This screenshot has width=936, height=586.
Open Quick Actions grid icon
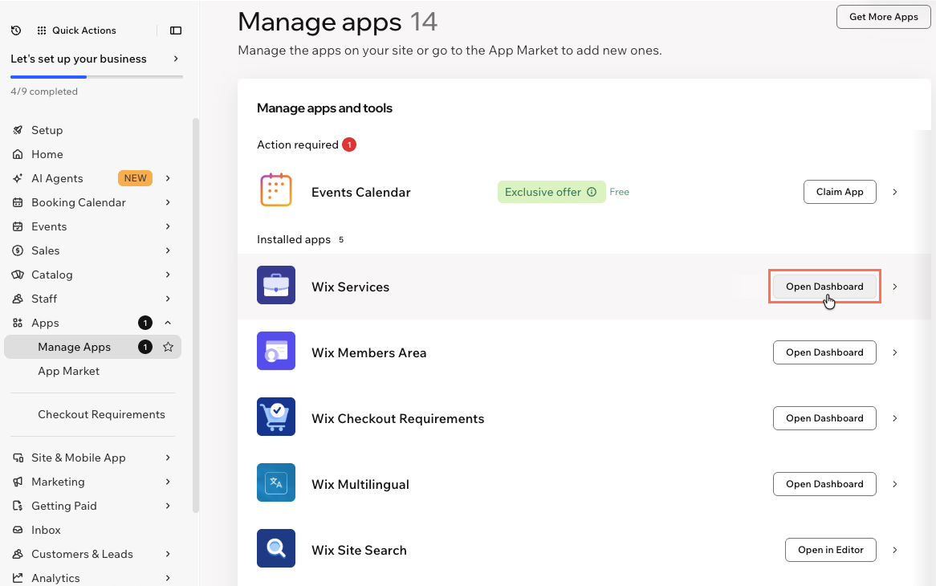click(41, 31)
